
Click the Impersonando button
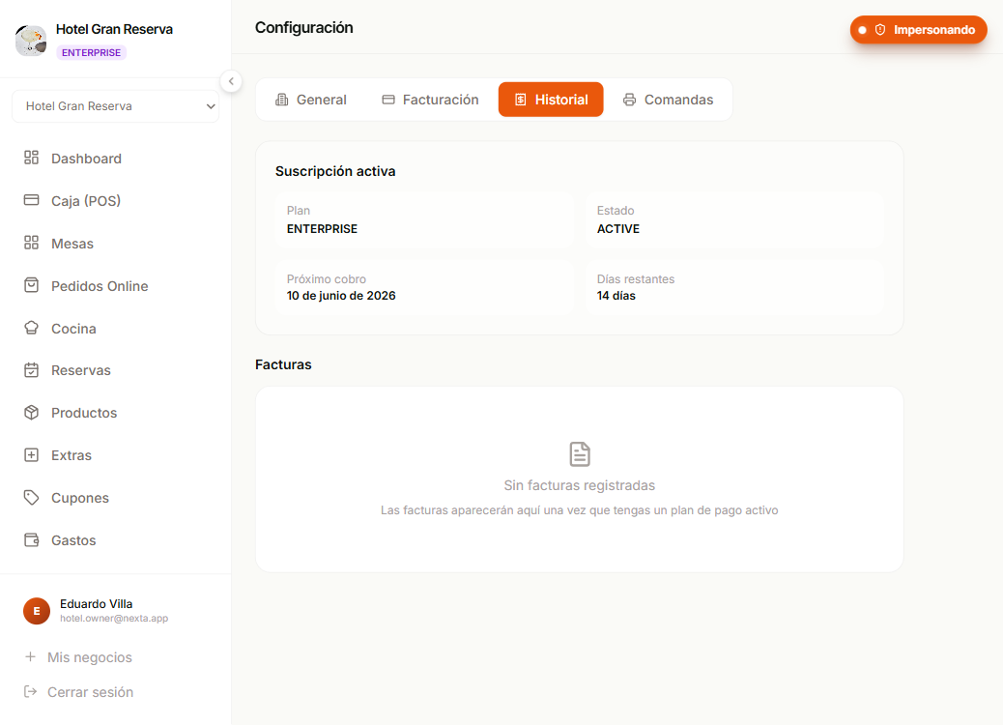(918, 30)
